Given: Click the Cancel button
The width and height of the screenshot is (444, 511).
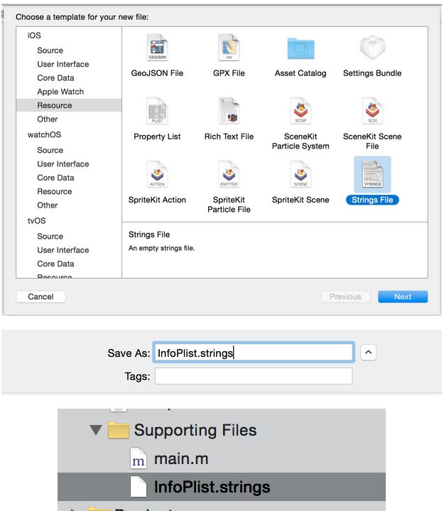Looking at the screenshot, I should 40,296.
